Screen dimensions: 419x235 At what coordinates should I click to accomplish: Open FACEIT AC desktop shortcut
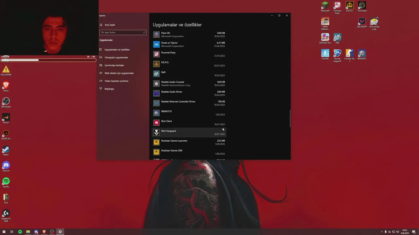click(x=6, y=134)
